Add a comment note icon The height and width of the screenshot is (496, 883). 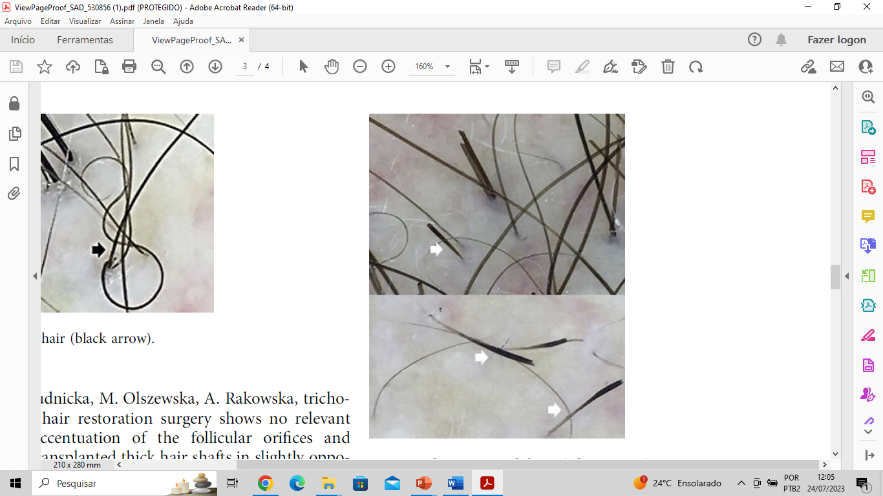click(x=554, y=67)
